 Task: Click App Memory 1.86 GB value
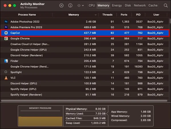[146, 112]
